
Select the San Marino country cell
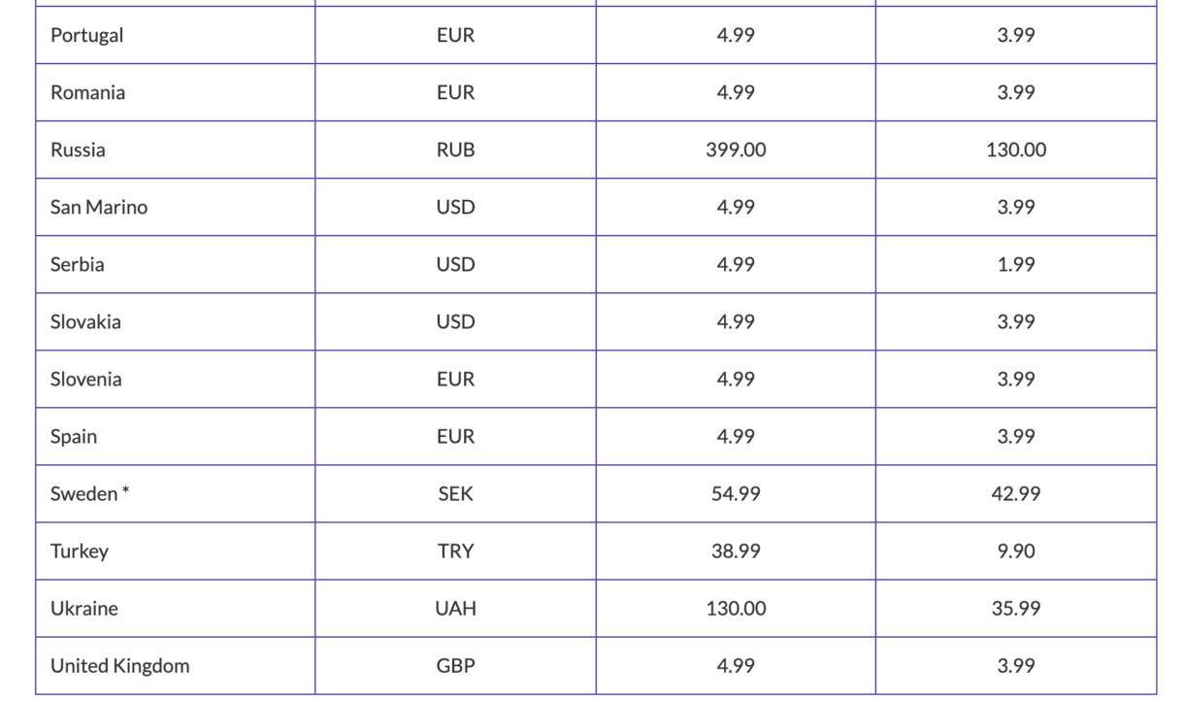(x=176, y=207)
